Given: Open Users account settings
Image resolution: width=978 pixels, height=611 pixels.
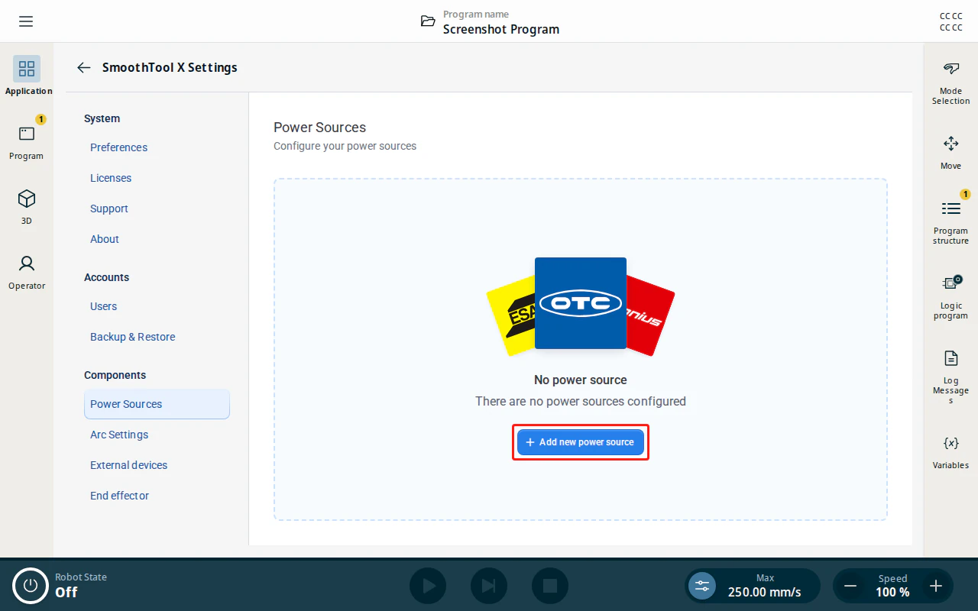Looking at the screenshot, I should [157, 306].
